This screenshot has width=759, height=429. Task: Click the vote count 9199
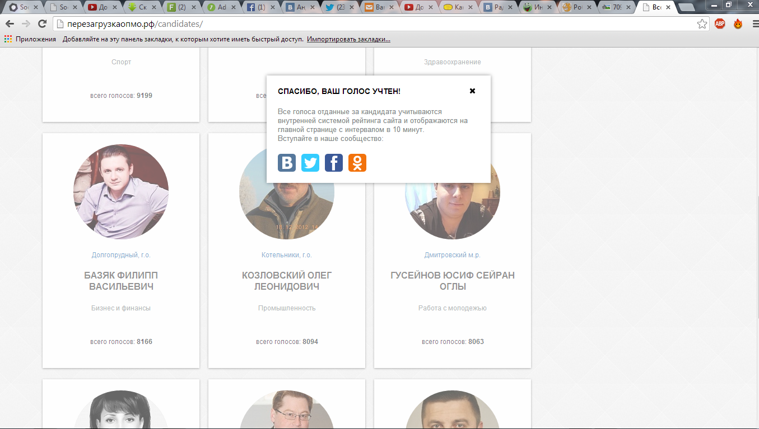click(145, 96)
